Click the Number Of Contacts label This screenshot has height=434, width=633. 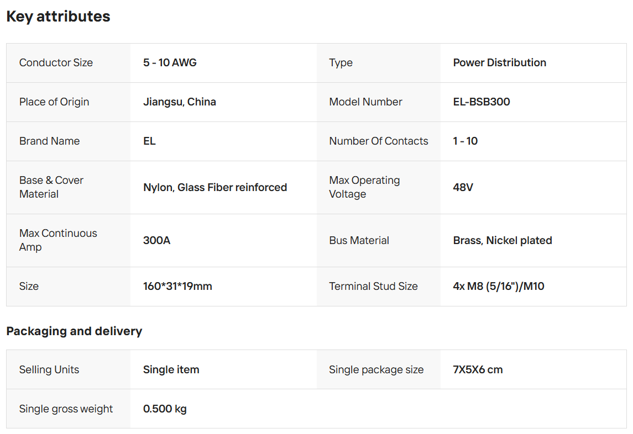click(378, 141)
